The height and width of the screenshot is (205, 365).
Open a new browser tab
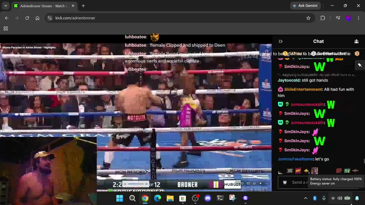pyautogui.click(x=83, y=6)
